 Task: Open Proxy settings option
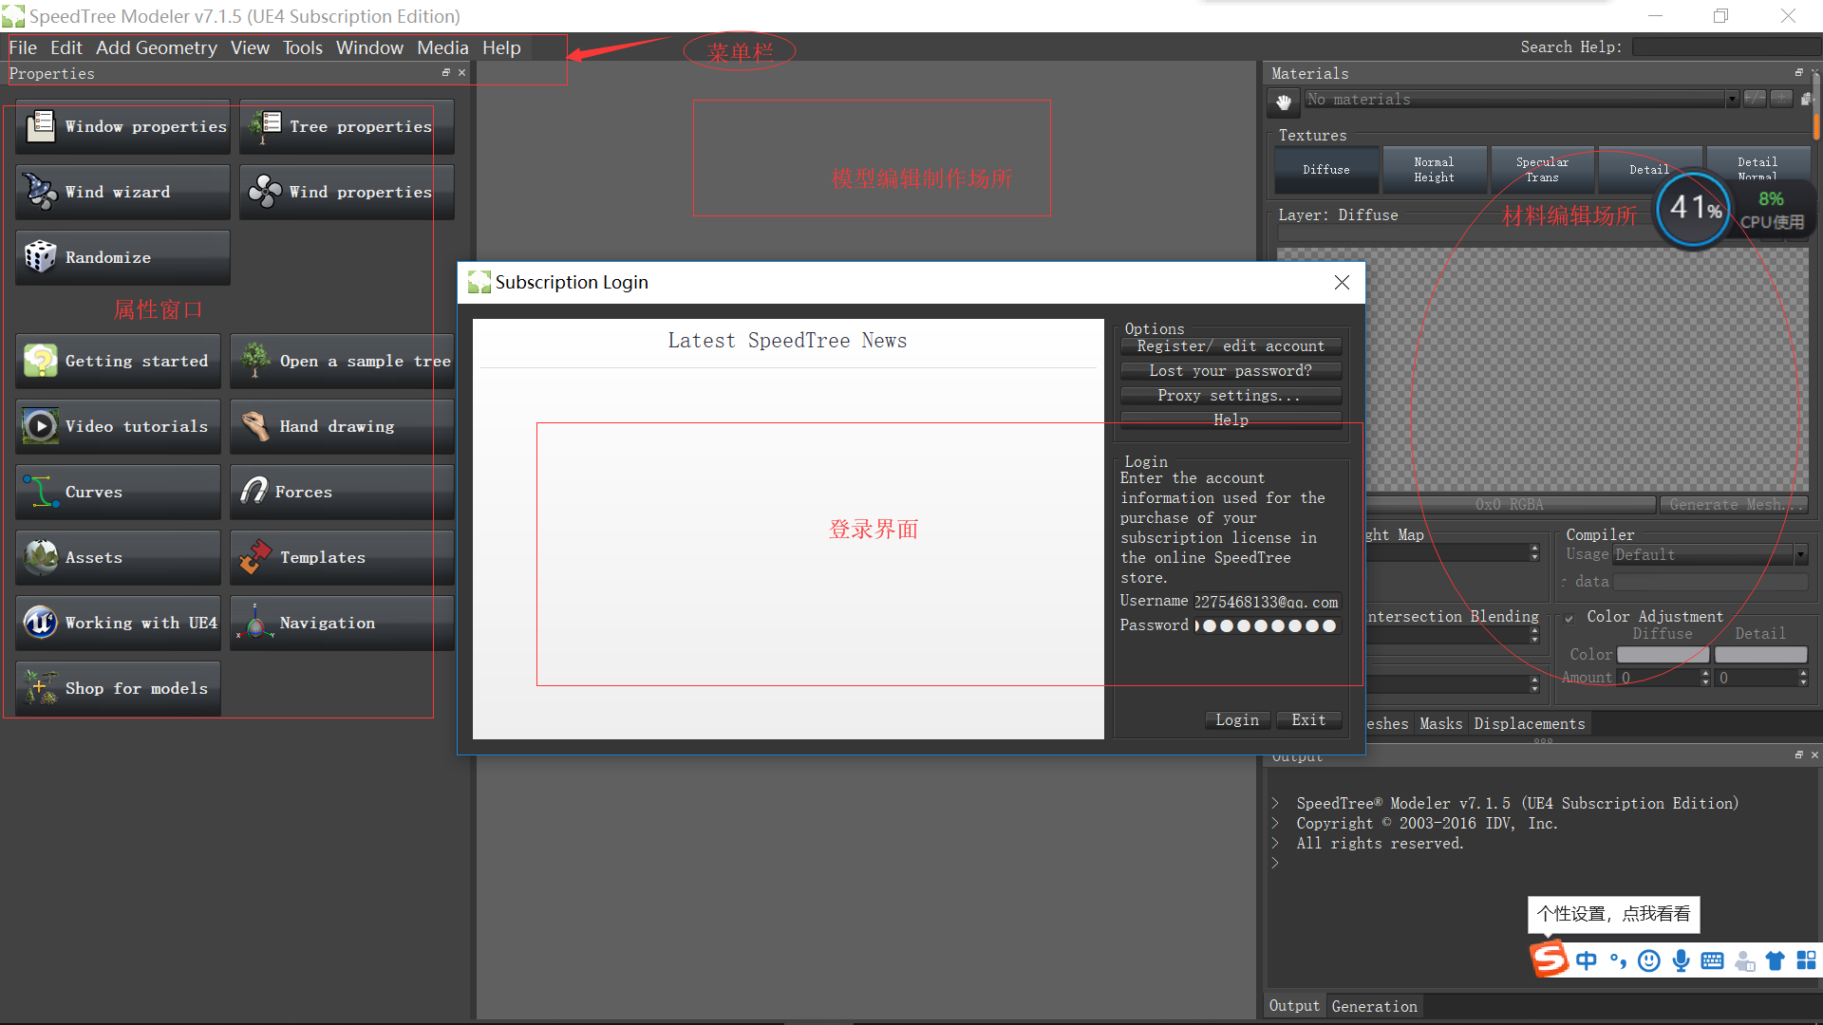1231,396
